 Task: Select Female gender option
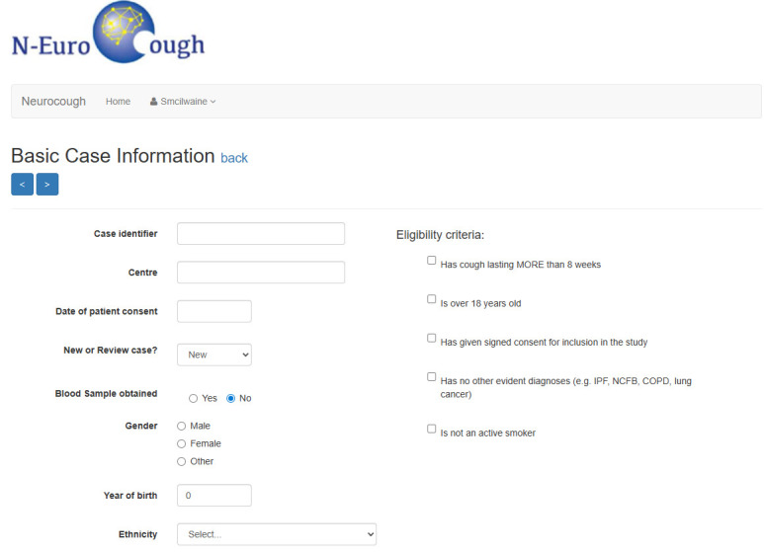click(x=181, y=444)
